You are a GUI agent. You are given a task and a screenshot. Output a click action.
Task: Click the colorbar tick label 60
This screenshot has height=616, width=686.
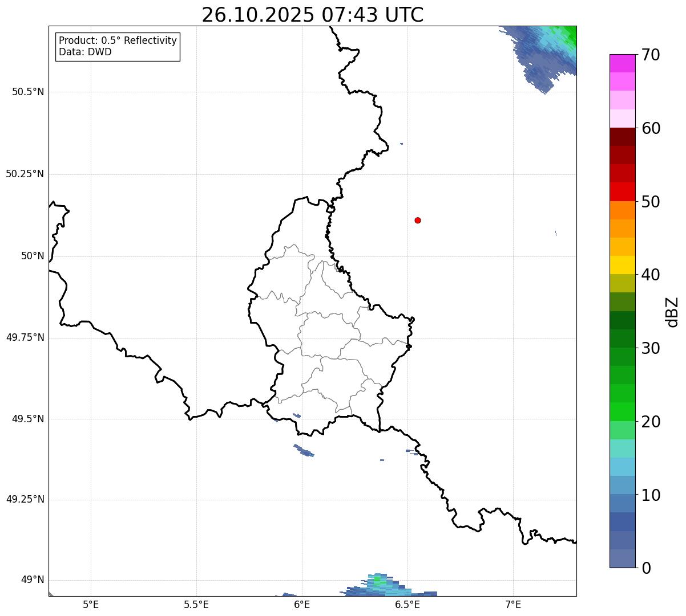pyautogui.click(x=651, y=128)
